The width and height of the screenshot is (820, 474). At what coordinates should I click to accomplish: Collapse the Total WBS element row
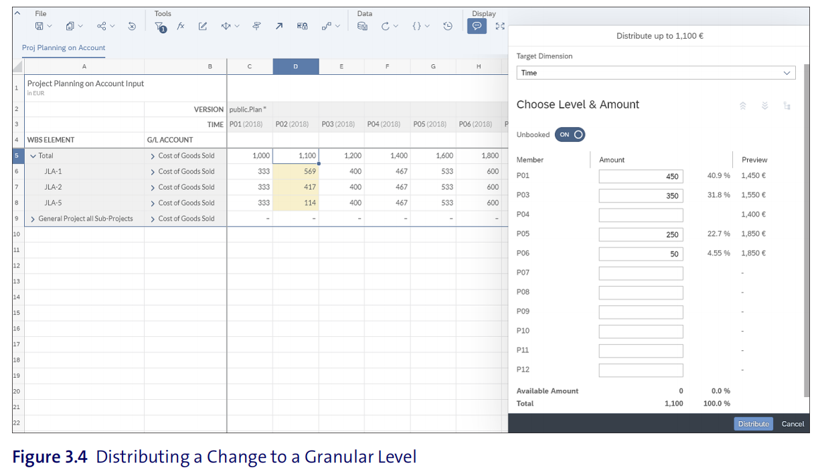click(33, 156)
